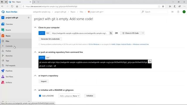Open the browser favorites list

click(170, 6)
